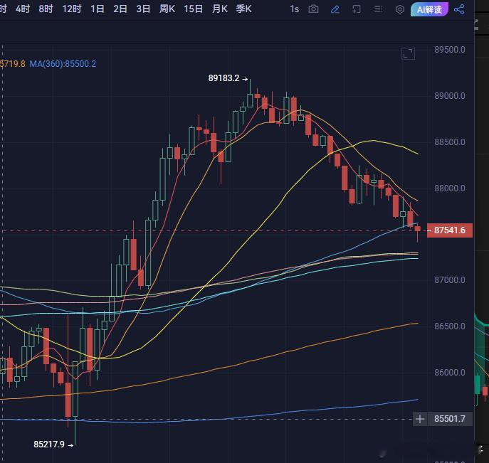Viewport: 489px width, 463px height.
Task: Activate the drawing pencil tool
Action: 335,9
